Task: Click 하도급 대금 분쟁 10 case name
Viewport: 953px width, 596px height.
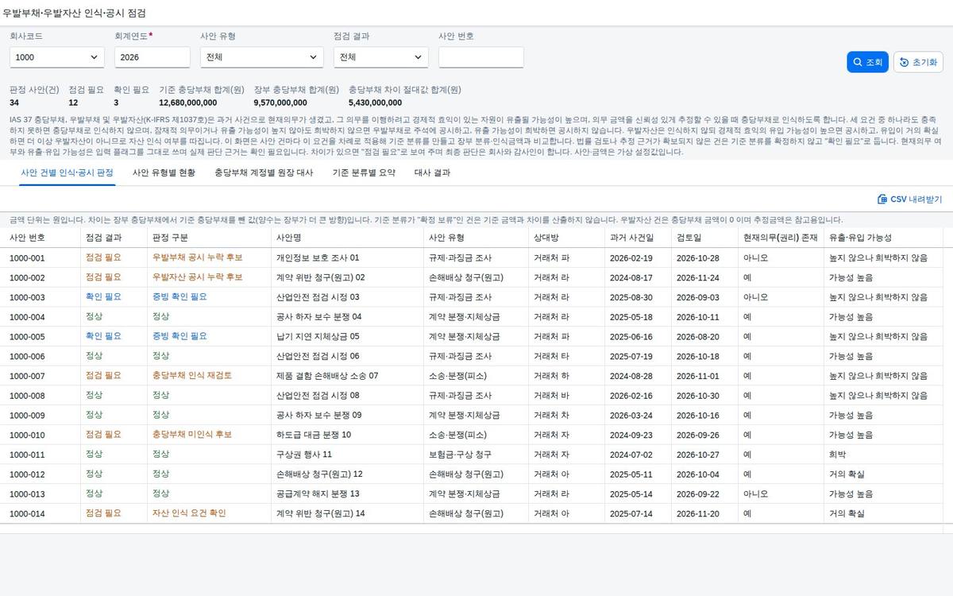Action: 314,435
